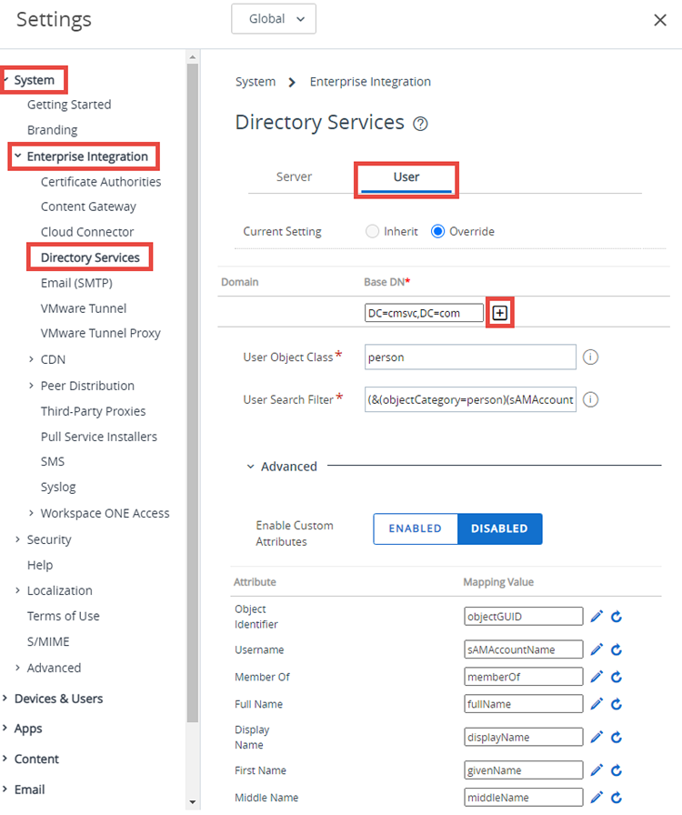Viewport: 682px width, 815px height.
Task: Edit the Full Name mapping value
Action: (597, 704)
